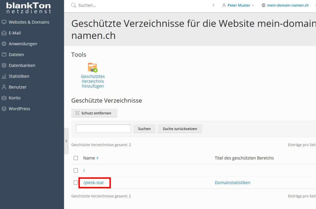Image resolution: width=316 pixels, height=209 pixels.
Task: Click the Statistiken bar chart icon
Action: point(4,76)
